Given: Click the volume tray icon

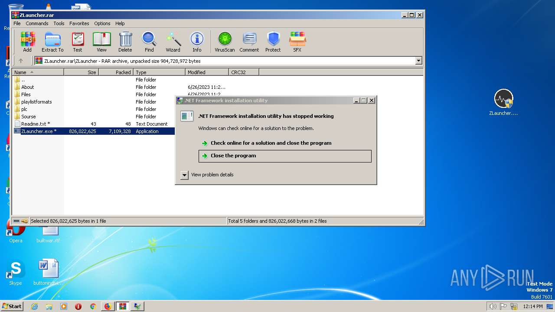Looking at the screenshot, I should [493, 306].
